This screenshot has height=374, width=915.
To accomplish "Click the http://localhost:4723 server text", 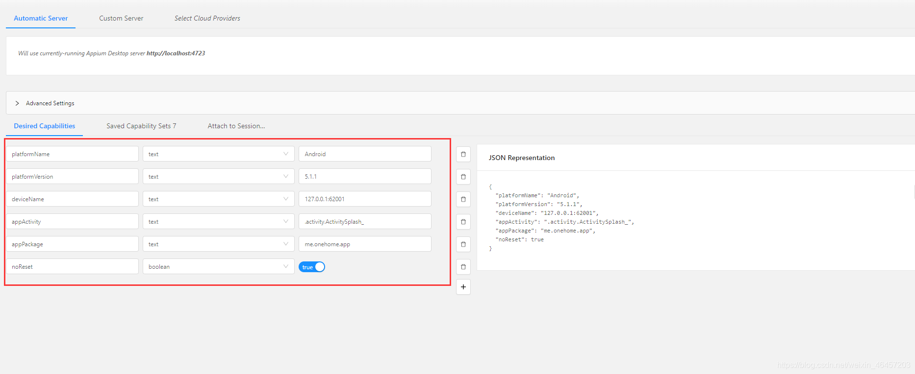I will tap(176, 53).
